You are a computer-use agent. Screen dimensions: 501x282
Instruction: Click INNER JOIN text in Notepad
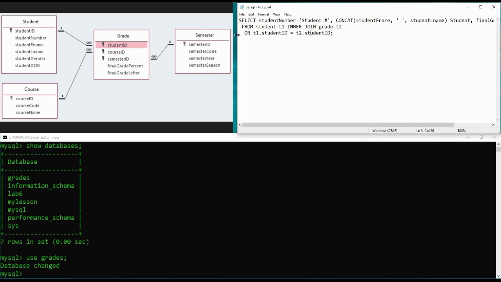coord(301,27)
